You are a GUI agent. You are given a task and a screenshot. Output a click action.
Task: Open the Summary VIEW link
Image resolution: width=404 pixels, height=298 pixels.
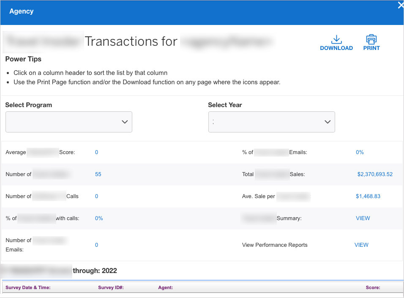click(363, 218)
